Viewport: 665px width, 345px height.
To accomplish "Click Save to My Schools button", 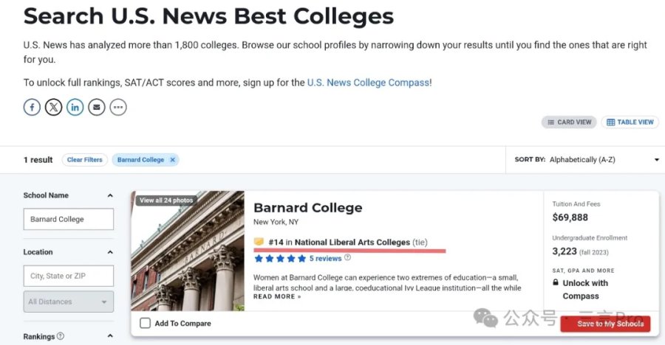I will pos(605,324).
